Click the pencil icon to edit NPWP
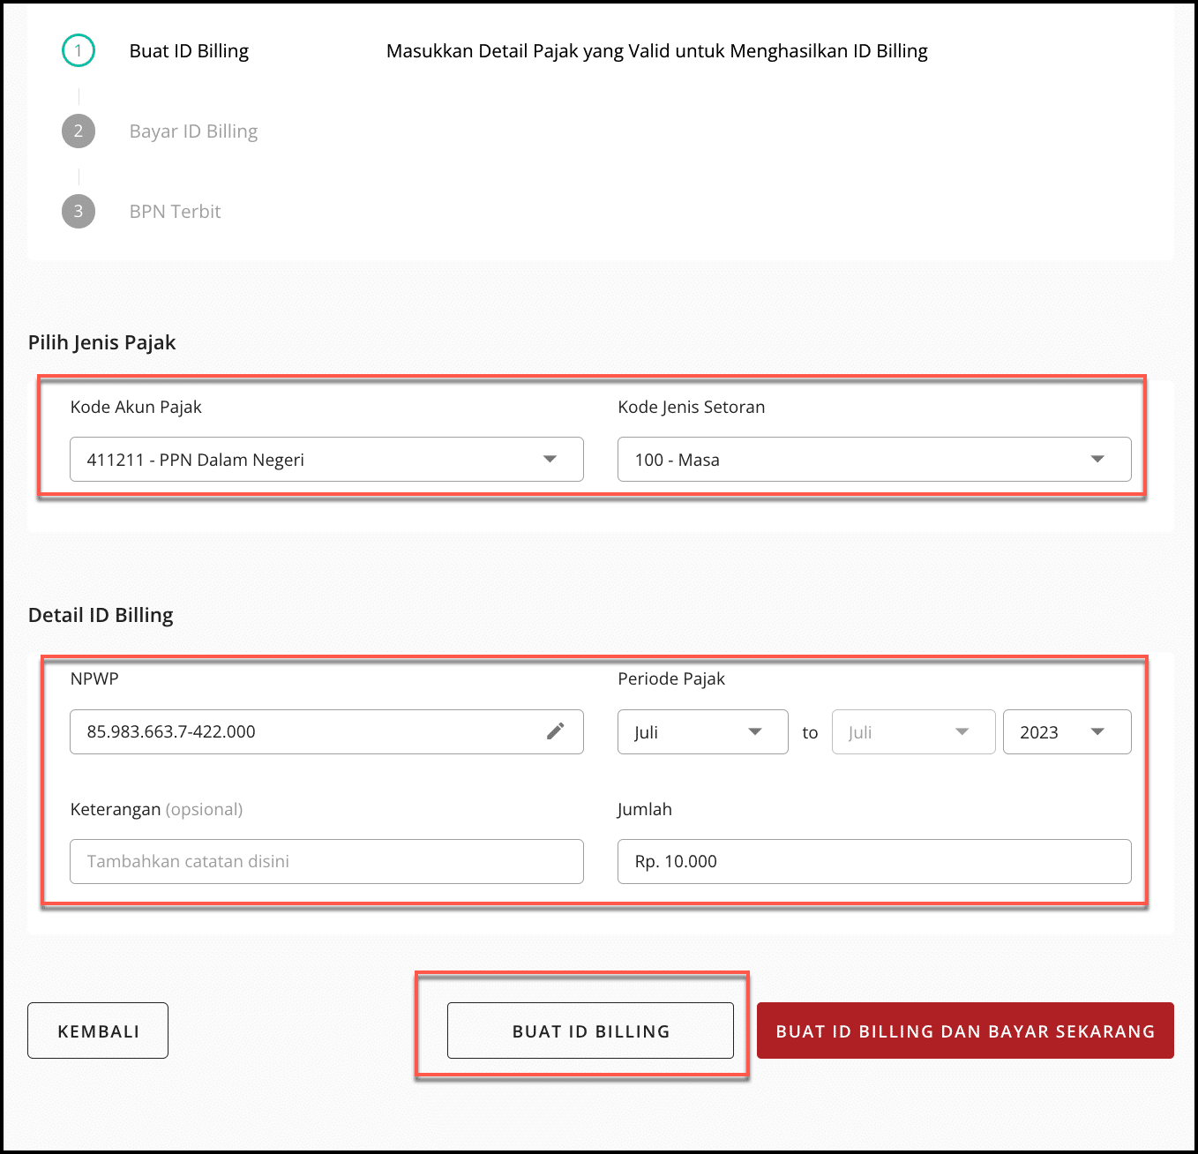 pyautogui.click(x=556, y=731)
